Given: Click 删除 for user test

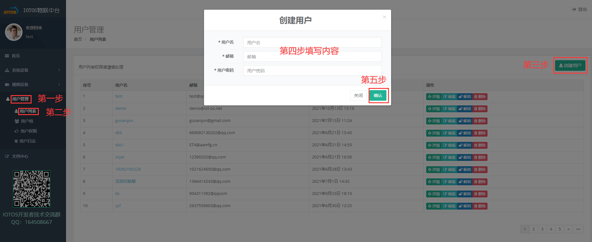Looking at the screenshot, I should point(480,97).
